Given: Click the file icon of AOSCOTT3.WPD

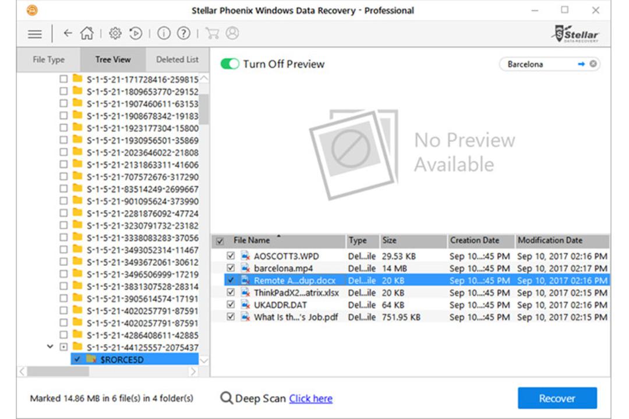Looking at the screenshot, I should pos(246,256).
